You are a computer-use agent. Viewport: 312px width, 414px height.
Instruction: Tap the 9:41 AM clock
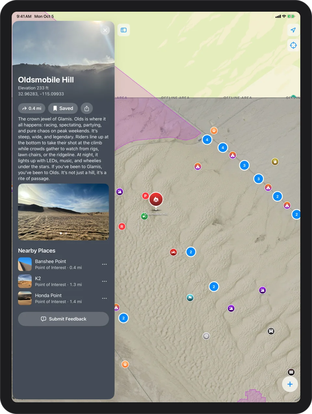point(24,16)
